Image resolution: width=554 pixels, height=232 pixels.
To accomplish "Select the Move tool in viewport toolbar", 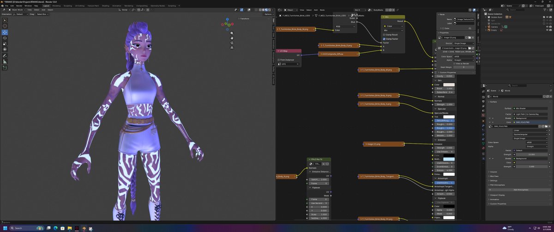I will pyautogui.click(x=5, y=32).
